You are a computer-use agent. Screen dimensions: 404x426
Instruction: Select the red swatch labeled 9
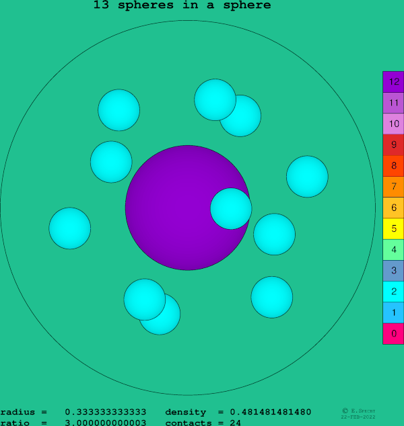coord(393,144)
